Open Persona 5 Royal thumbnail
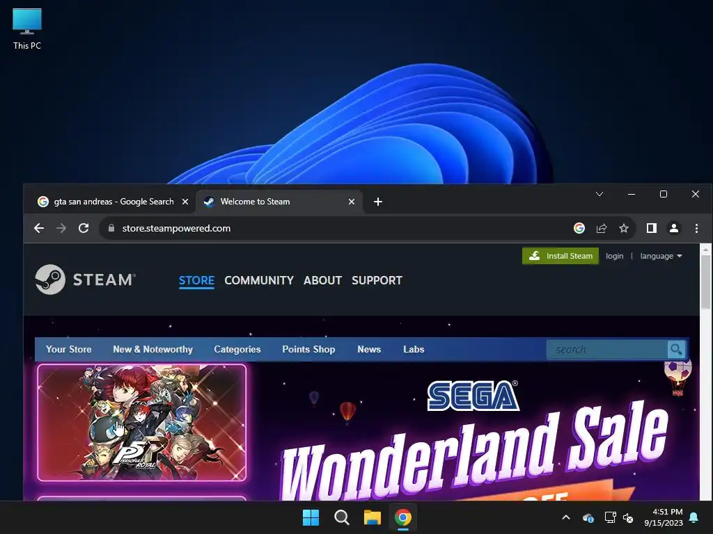 [x=142, y=422]
